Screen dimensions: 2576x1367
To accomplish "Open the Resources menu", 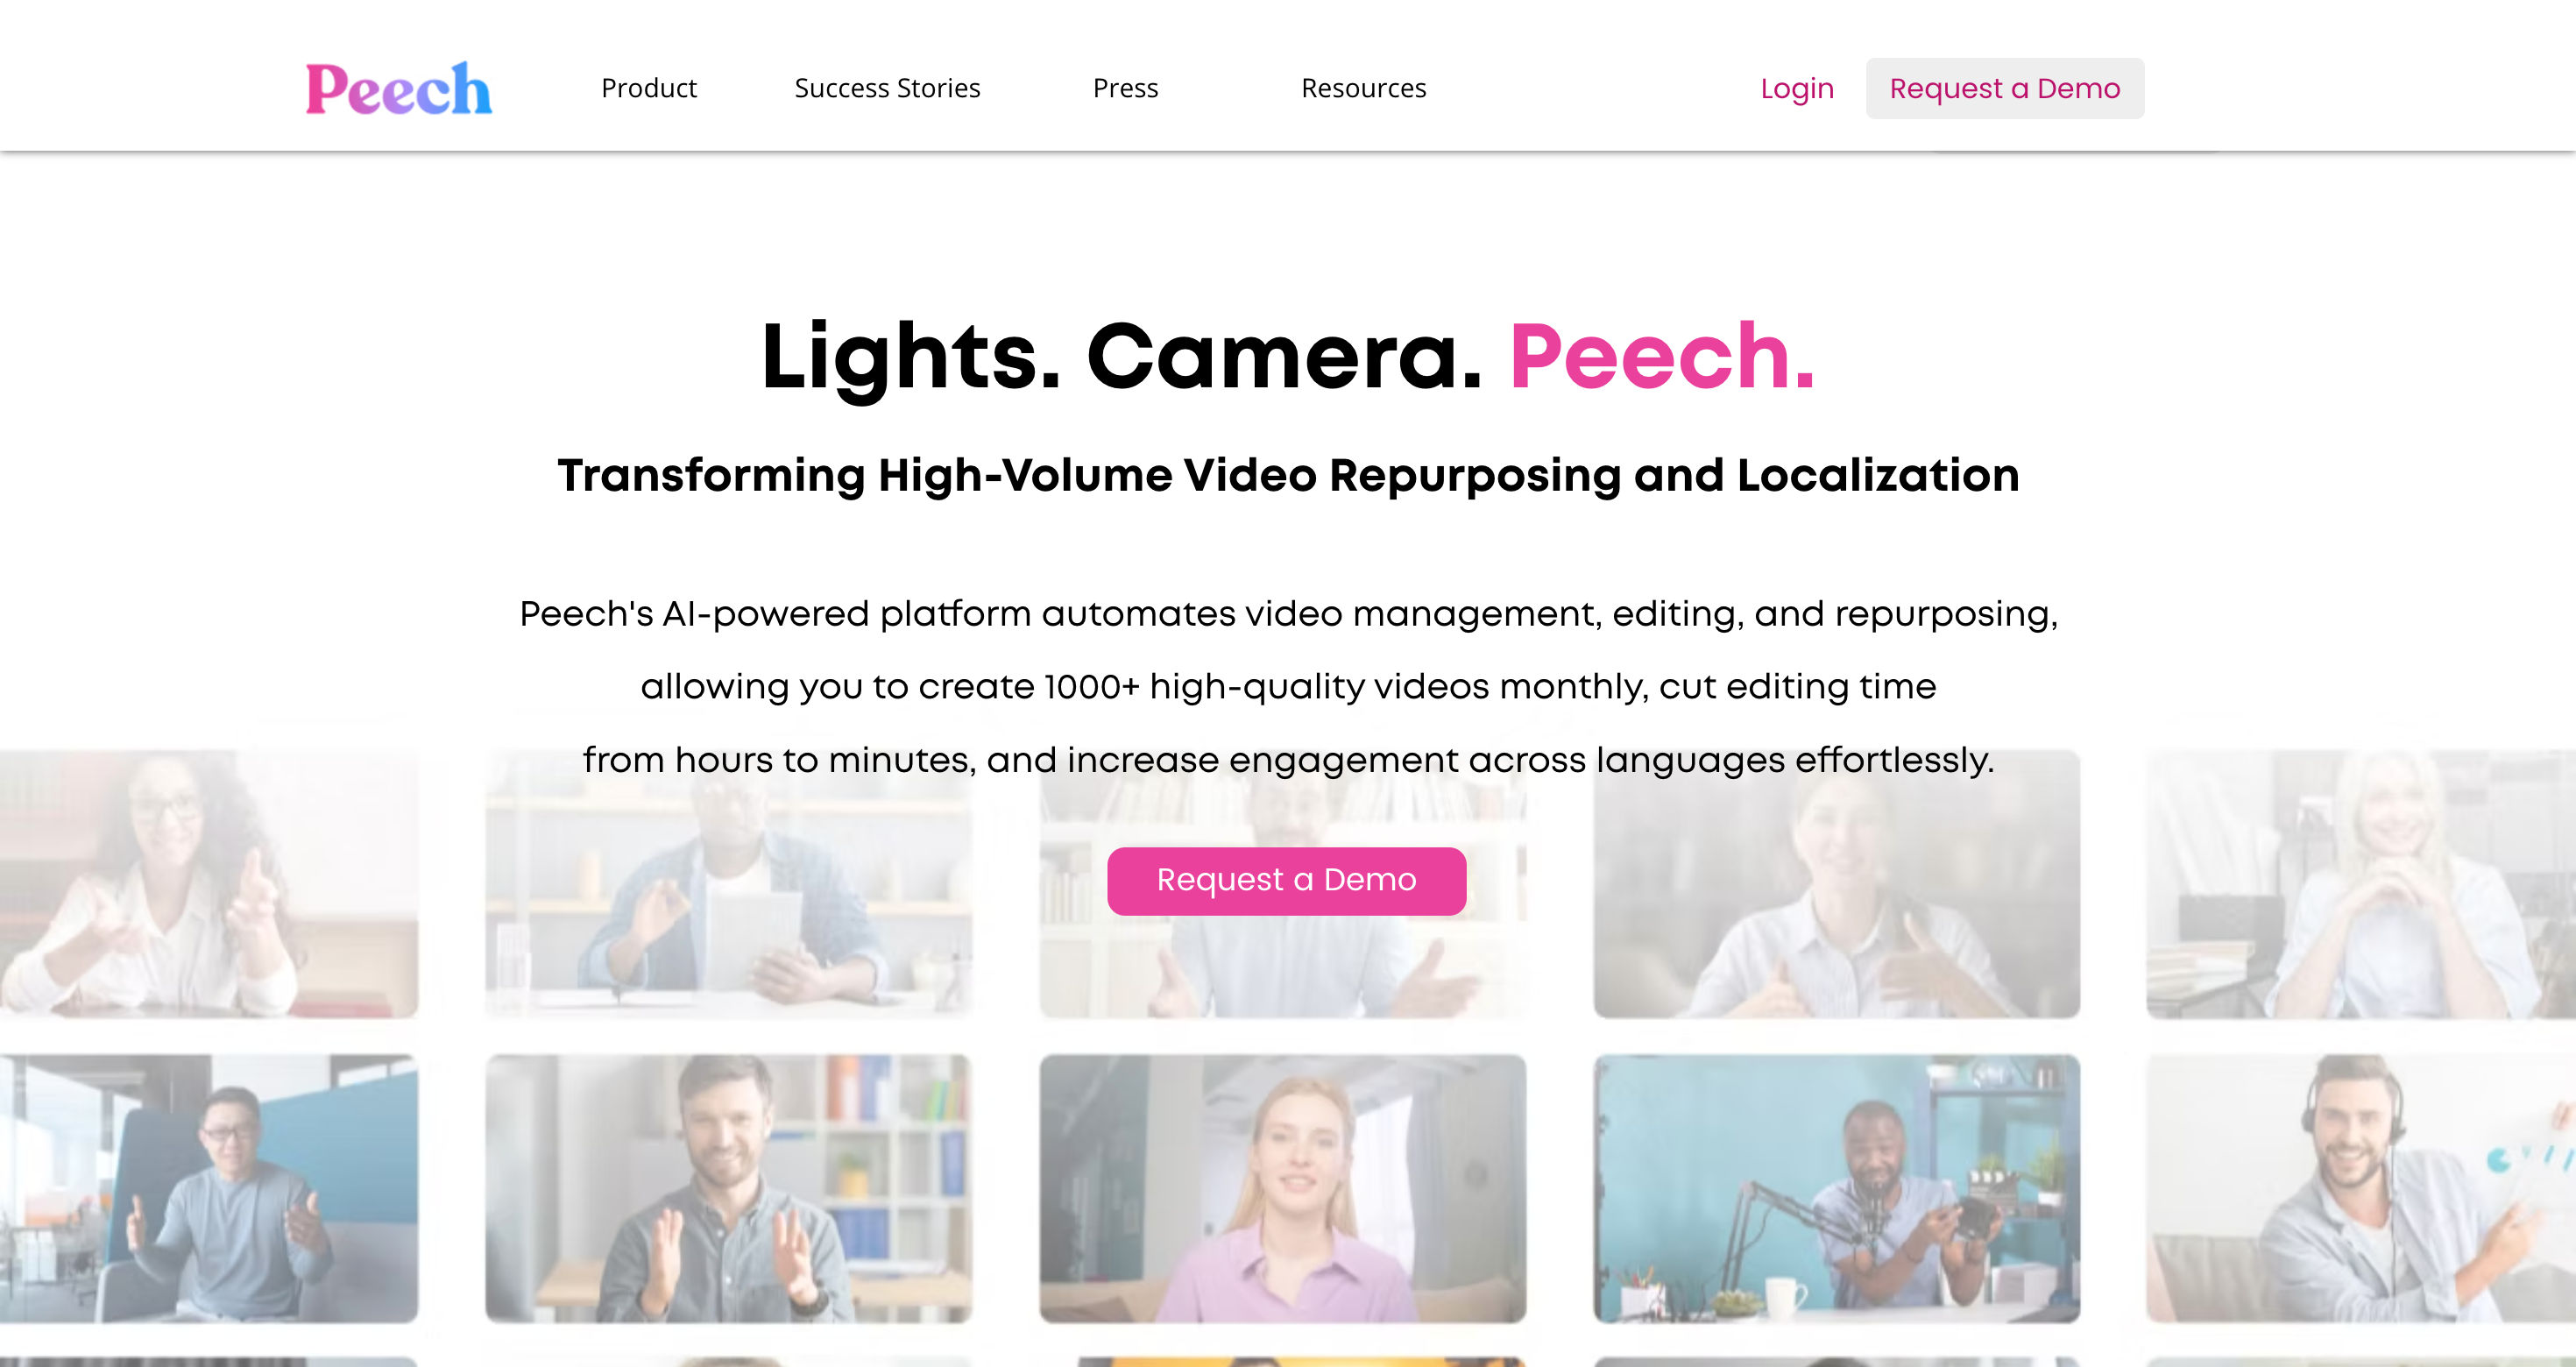I will pos(1363,88).
